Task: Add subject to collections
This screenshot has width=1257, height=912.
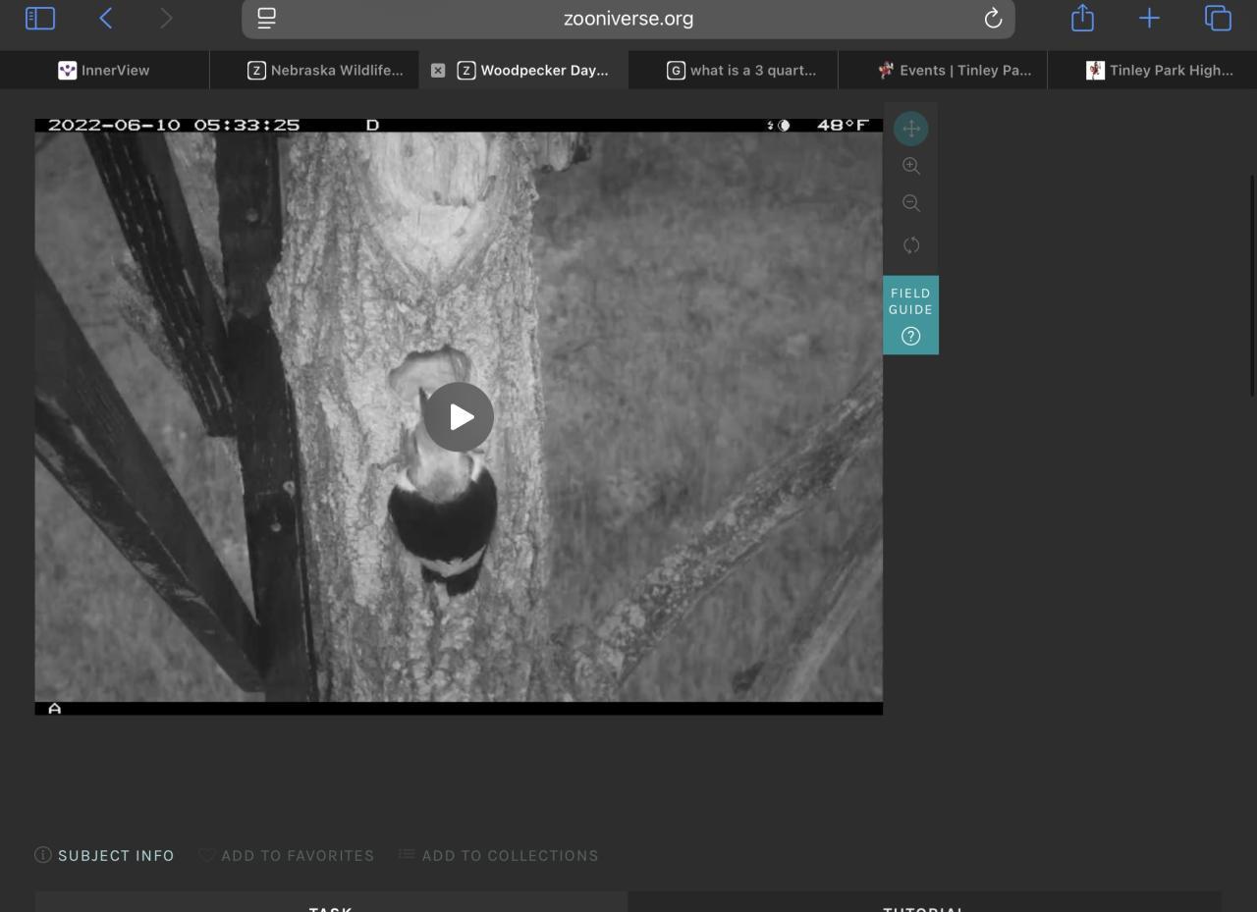Action: point(499,855)
